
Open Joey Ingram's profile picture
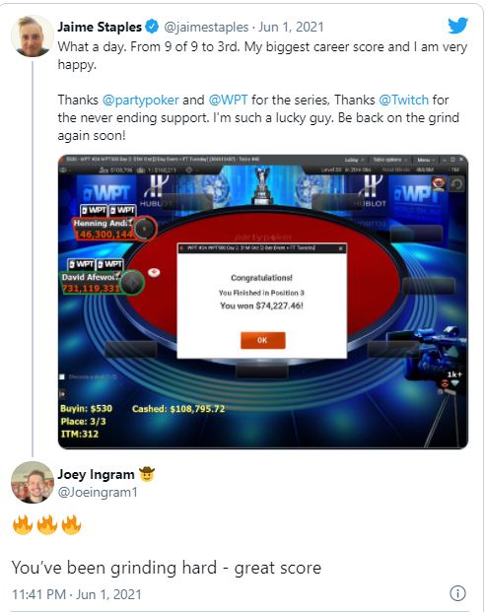pos(32,482)
